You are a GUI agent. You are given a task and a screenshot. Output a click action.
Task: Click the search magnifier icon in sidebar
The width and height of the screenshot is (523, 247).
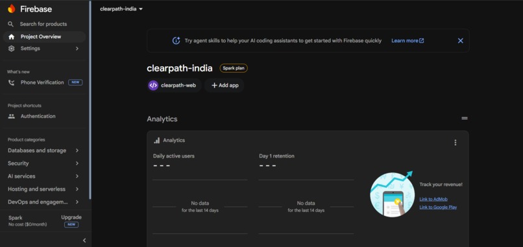(x=10, y=24)
